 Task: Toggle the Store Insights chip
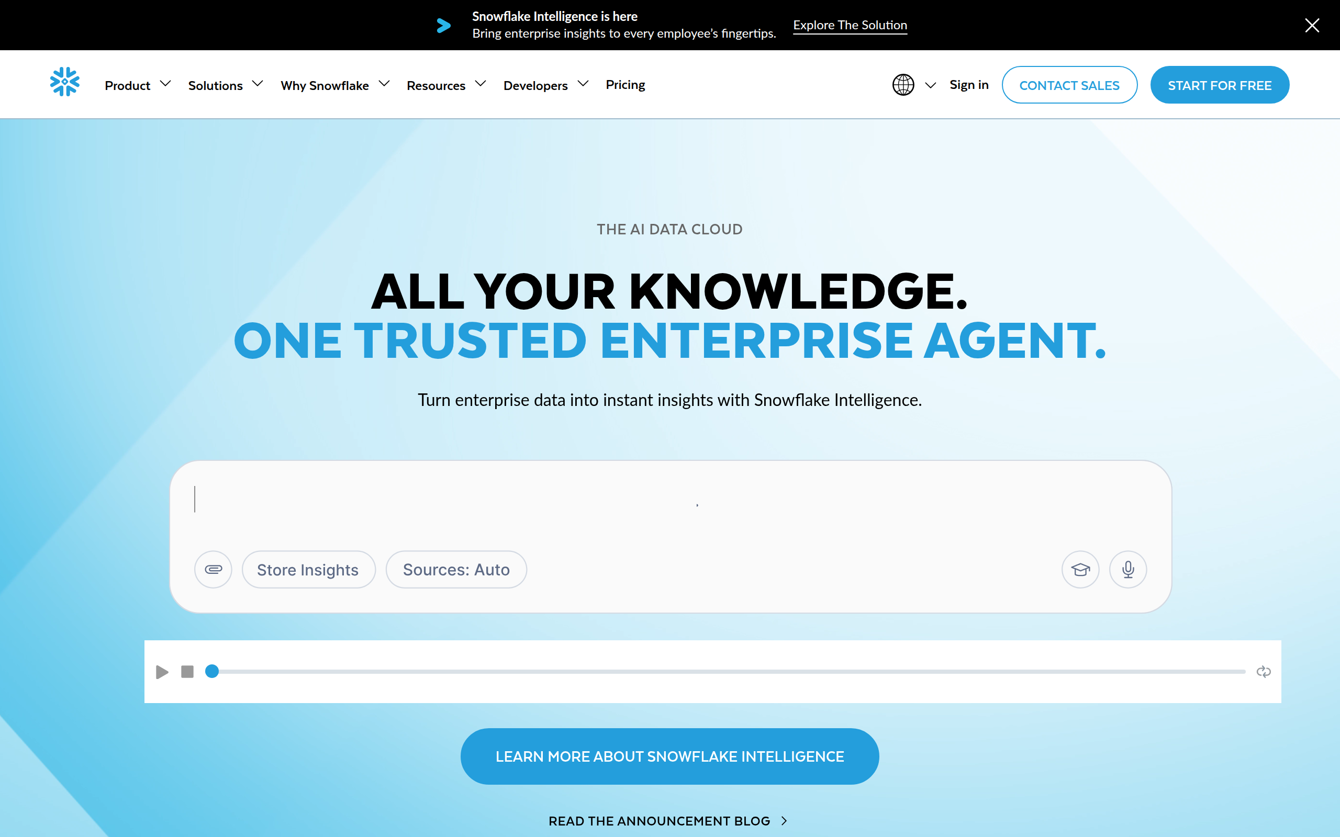308,569
